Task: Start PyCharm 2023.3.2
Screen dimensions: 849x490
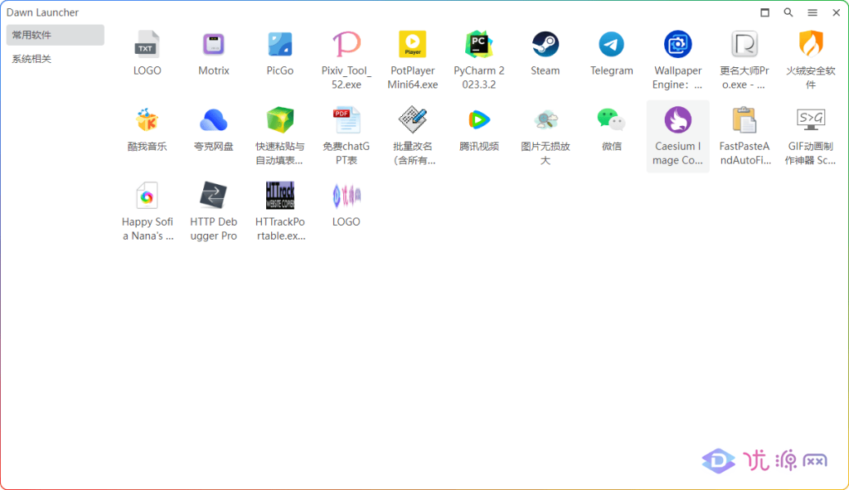Action: point(478,45)
